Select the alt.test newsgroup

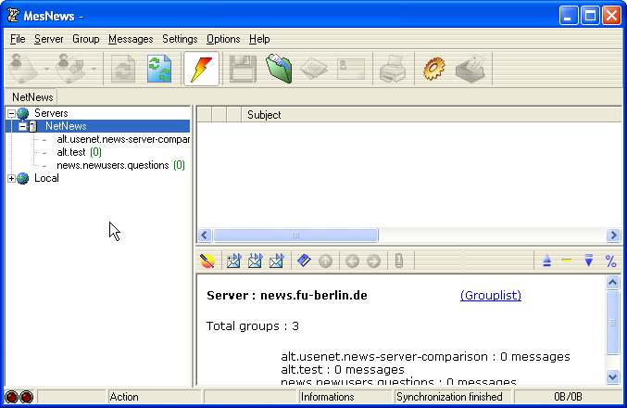71,152
